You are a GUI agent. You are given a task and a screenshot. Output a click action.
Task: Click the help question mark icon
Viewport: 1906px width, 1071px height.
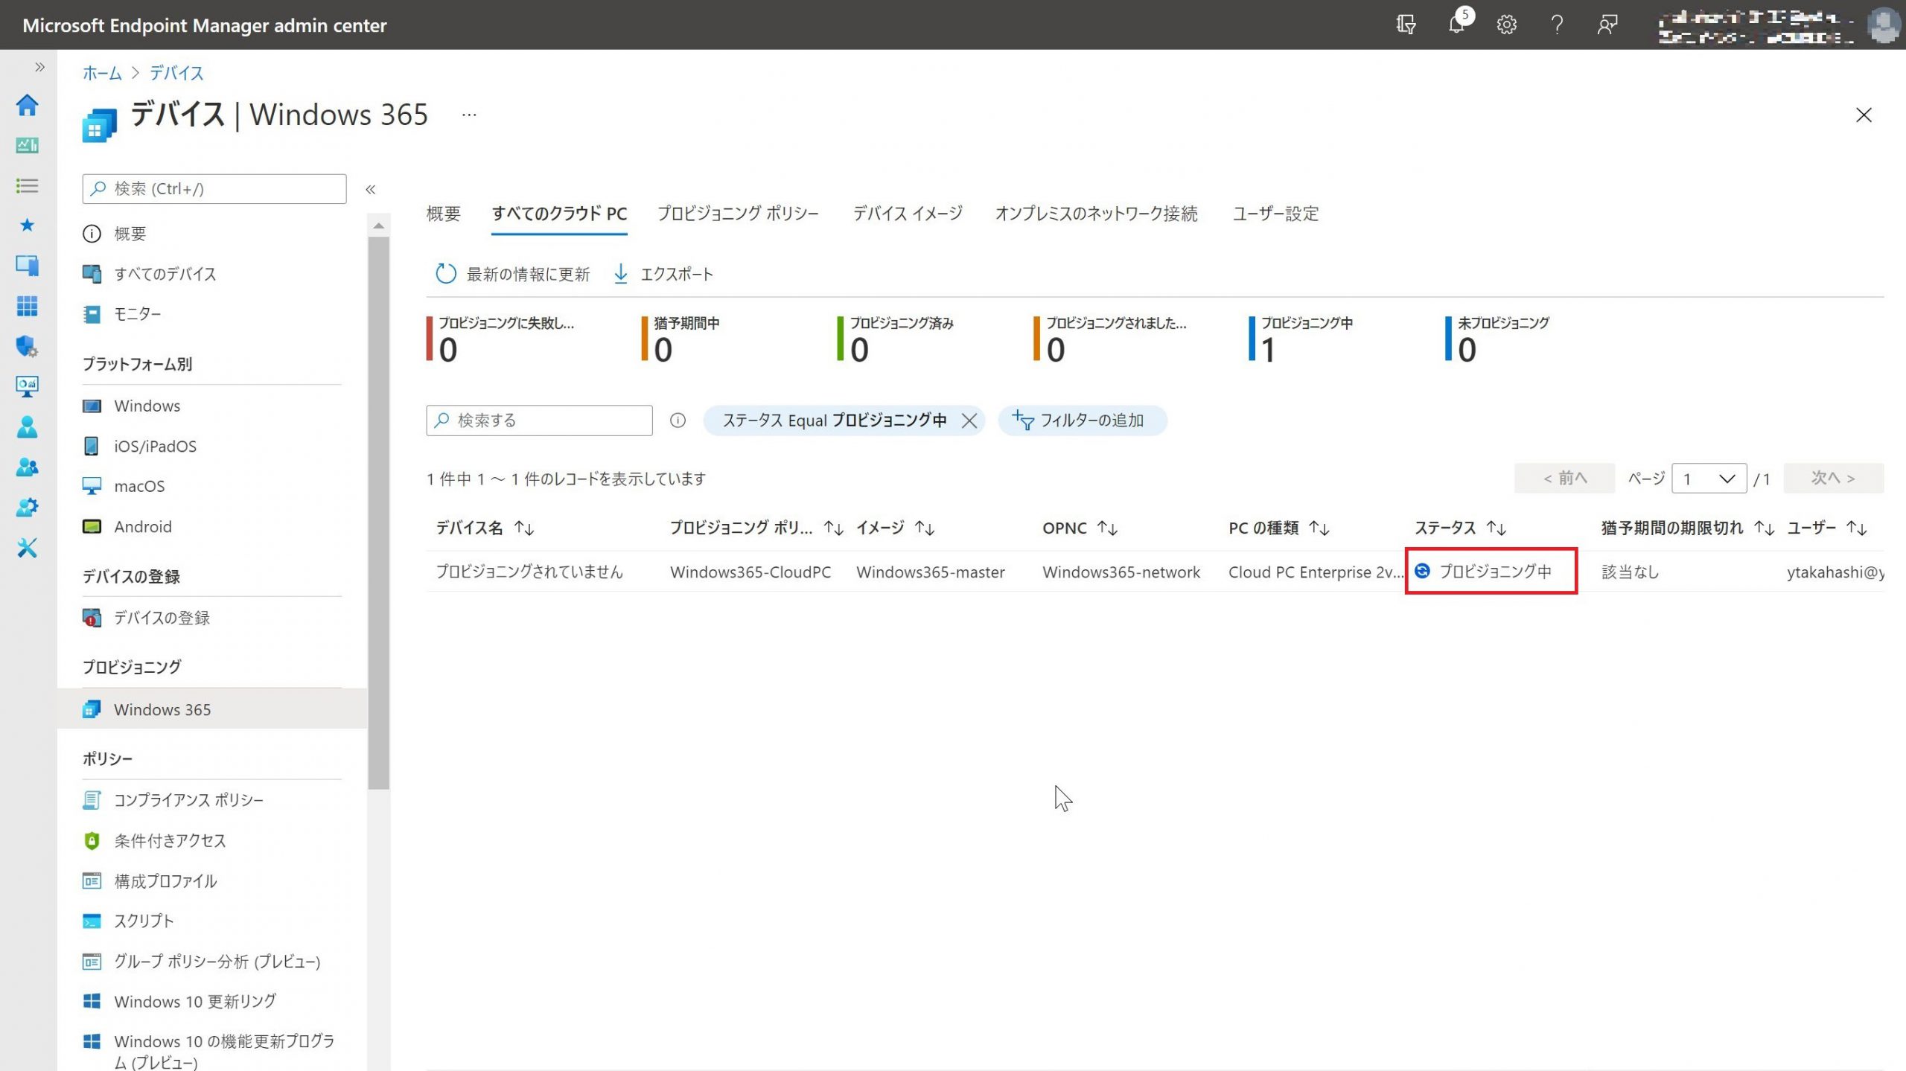[1556, 25]
